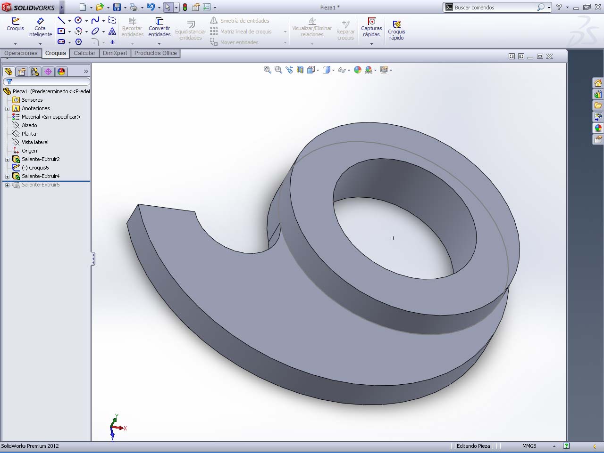Click Zoom to Area in the view toolbar
This screenshot has height=453, width=604.
coord(278,70)
